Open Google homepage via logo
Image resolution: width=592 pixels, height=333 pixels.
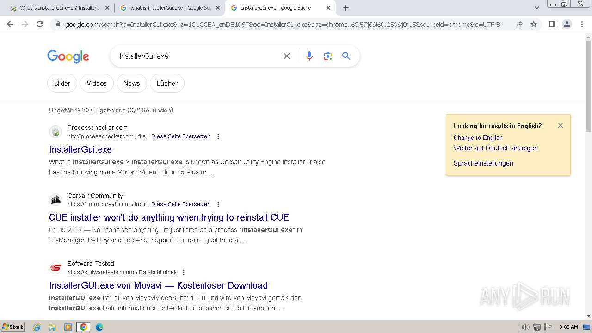68,56
